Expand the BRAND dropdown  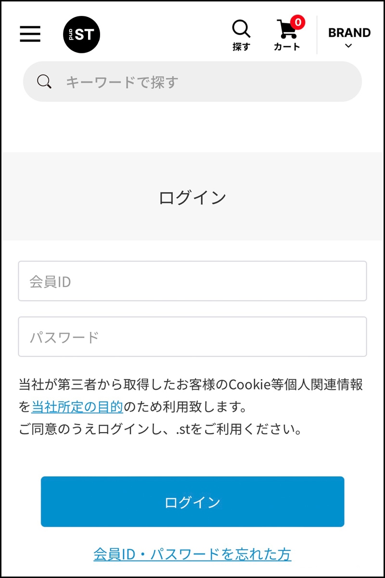coord(349,38)
